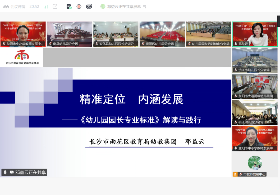Viewport: 280px width, 195px height.
Task: Check the network signal strength icon
Action: coord(46,7)
